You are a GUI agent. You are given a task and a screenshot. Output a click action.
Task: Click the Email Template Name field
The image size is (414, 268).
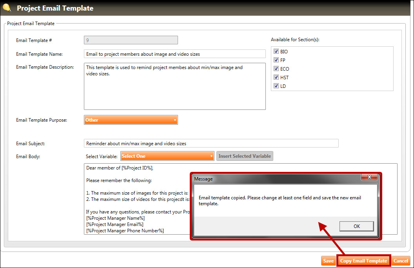tap(174, 54)
